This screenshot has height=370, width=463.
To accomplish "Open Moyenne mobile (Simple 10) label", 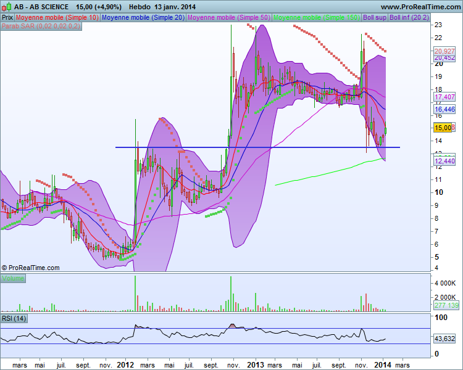I will [57, 17].
